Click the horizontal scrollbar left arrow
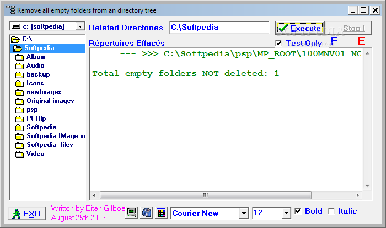Viewport: 386px width, 228px height. 94,195
